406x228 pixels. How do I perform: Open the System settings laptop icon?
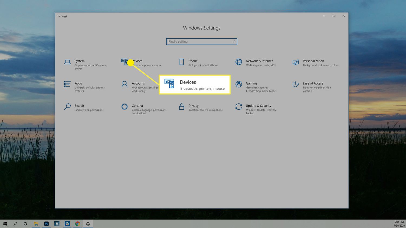tap(67, 62)
